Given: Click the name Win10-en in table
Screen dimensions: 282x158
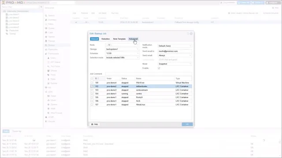Looking at the screenshot, I should [x=140, y=83].
